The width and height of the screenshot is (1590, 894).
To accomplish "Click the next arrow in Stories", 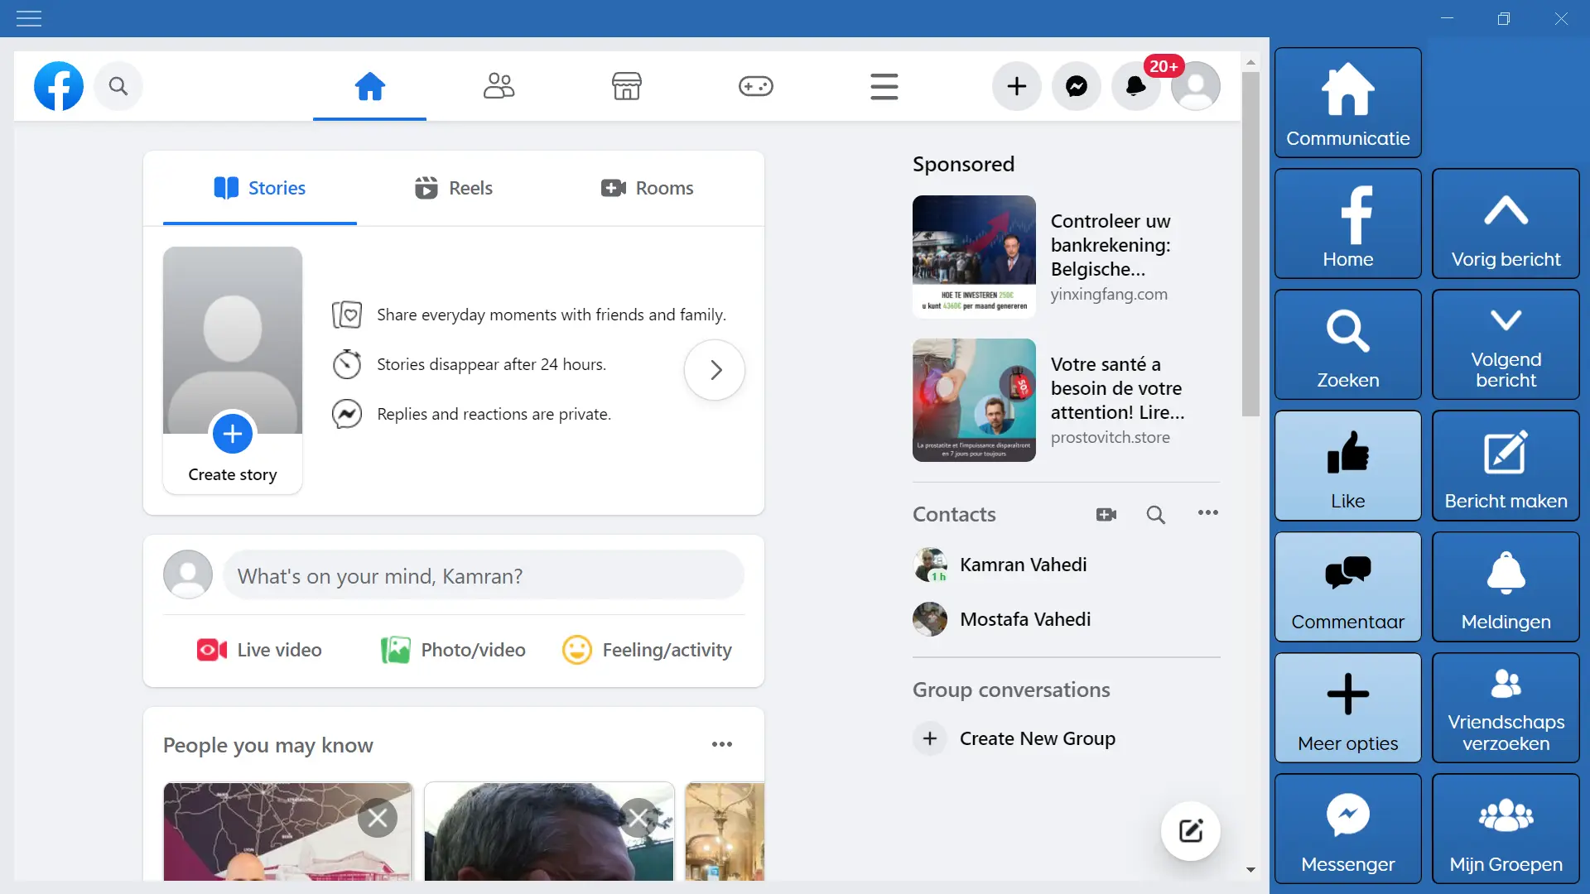I will tap(715, 370).
